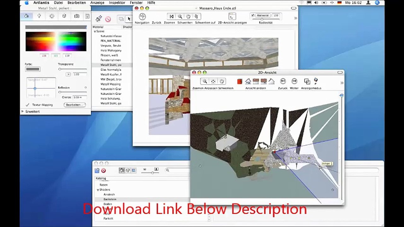The width and height of the screenshot is (404, 227).
Task: Select the cube objects filter in catalog
Action: pyautogui.click(x=128, y=170)
